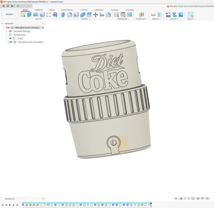Choose the Hole tool icon
Viewport: 214px width, 208px height.
[42, 15]
